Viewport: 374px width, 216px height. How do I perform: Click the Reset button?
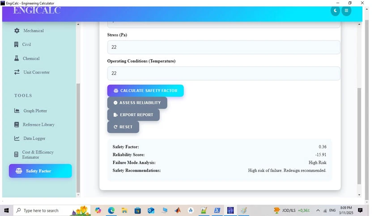pos(123,127)
